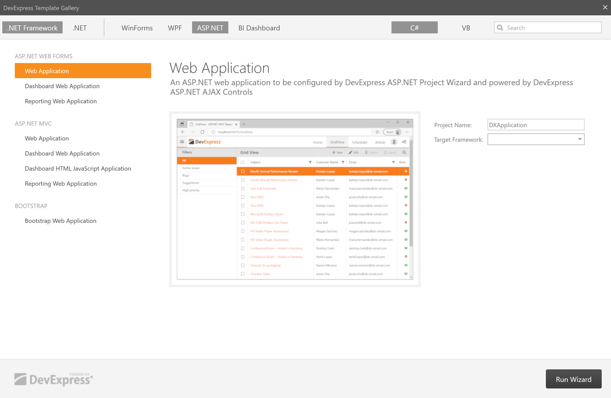The image size is (611, 398).
Task: Click the DevExpress logo in footer
Action: (54, 379)
